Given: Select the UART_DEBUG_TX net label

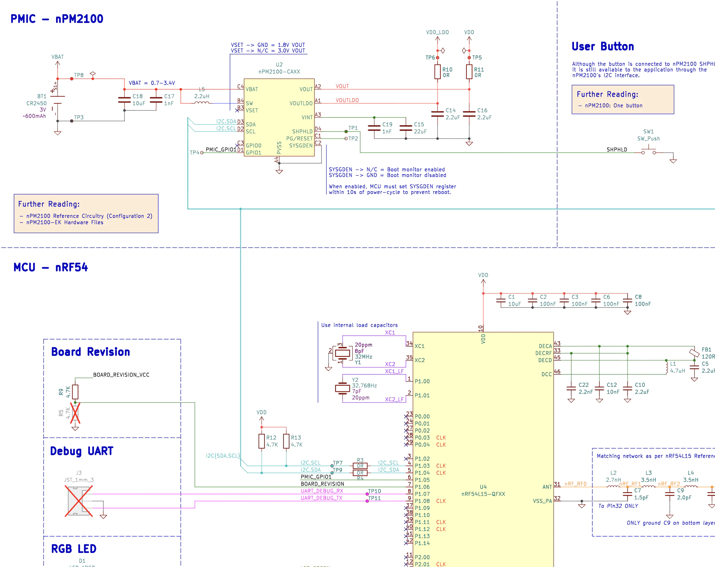Looking at the screenshot, I should pyautogui.click(x=322, y=498).
